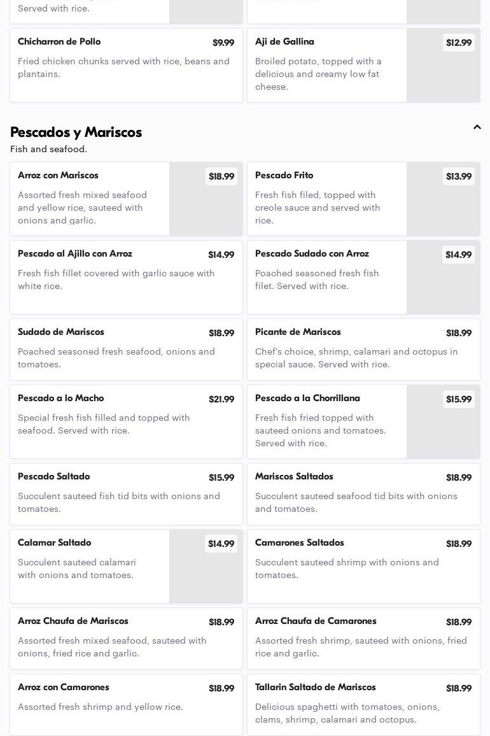Choose Camarones Saltados from the menu
This screenshot has width=490, height=736.
pos(363,566)
